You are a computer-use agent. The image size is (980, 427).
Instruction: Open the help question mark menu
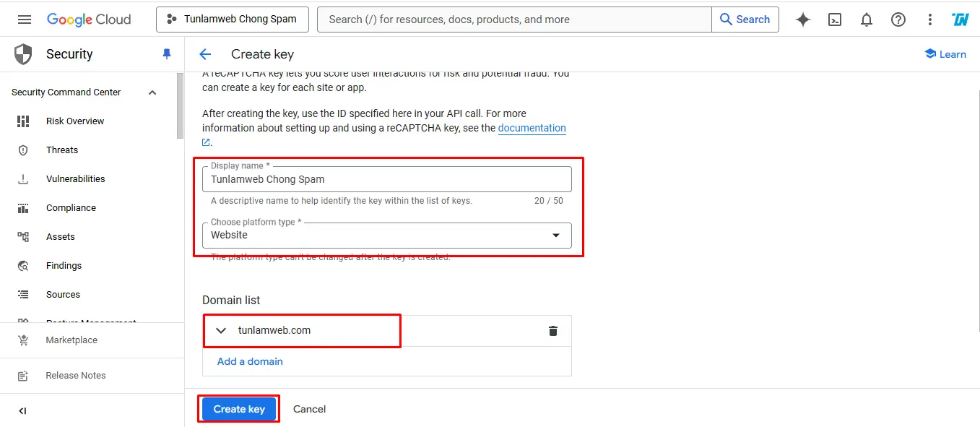[x=898, y=20]
